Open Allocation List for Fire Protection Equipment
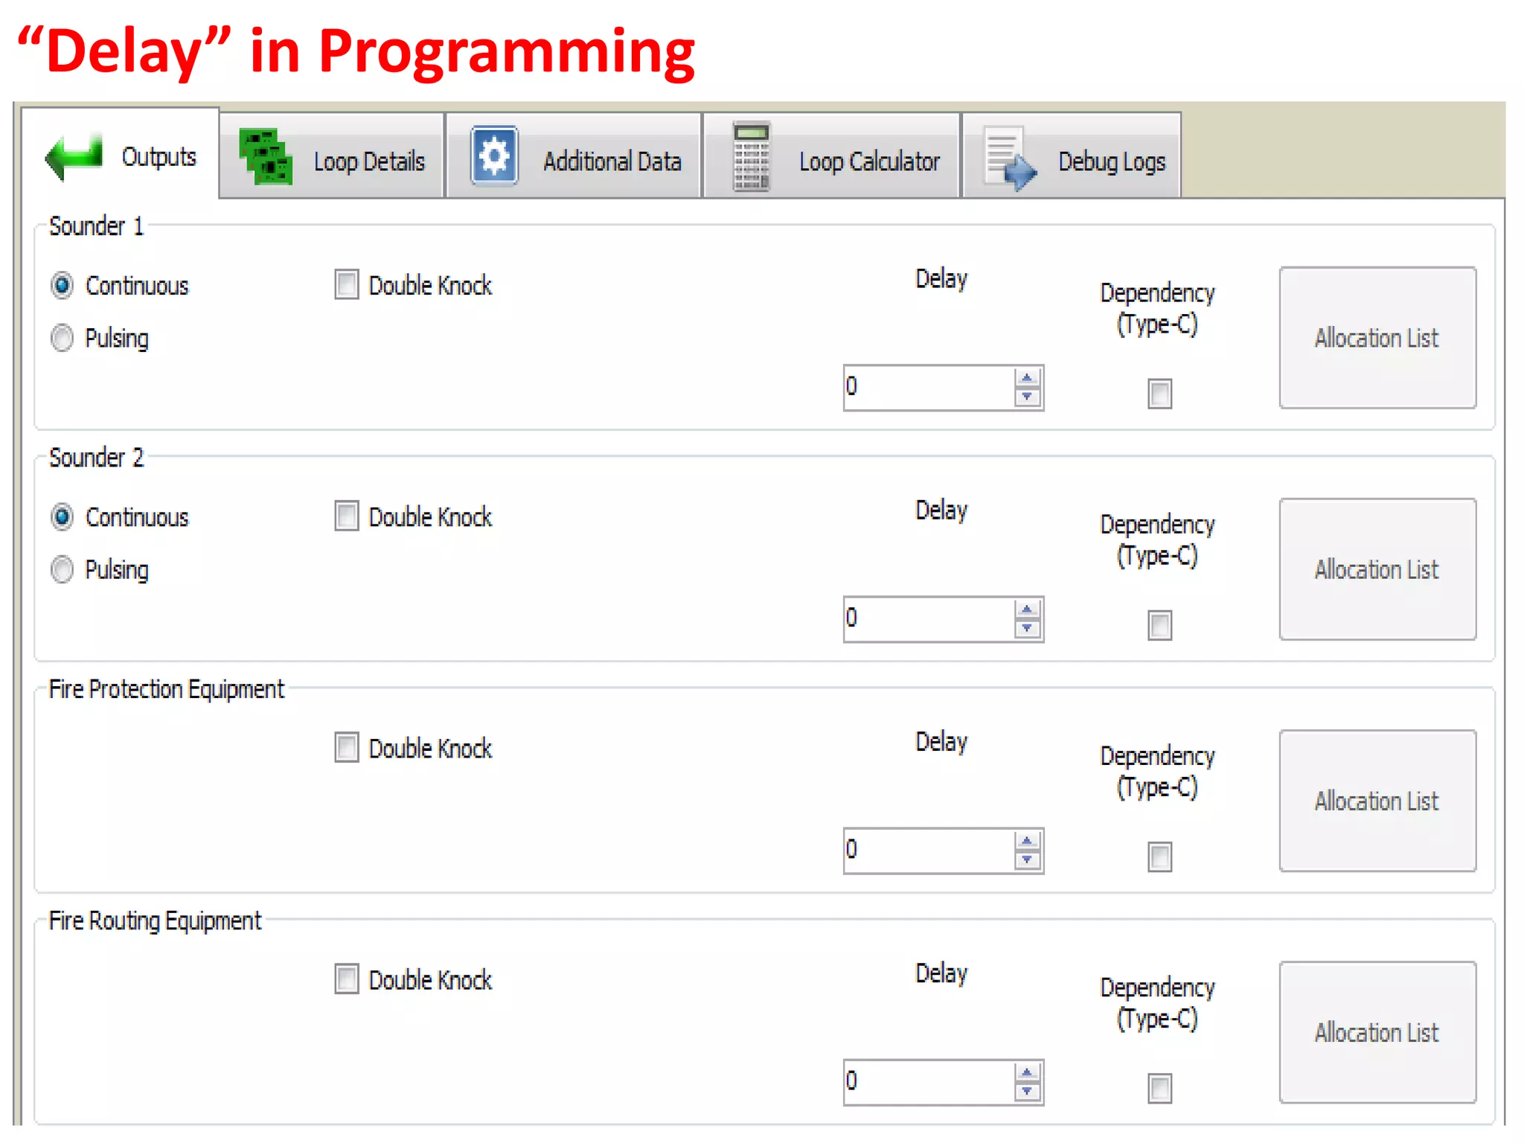This screenshot has height=1143, width=1524. coord(1377,801)
